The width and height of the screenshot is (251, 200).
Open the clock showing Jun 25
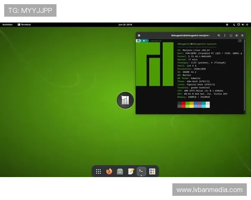tap(125, 25)
